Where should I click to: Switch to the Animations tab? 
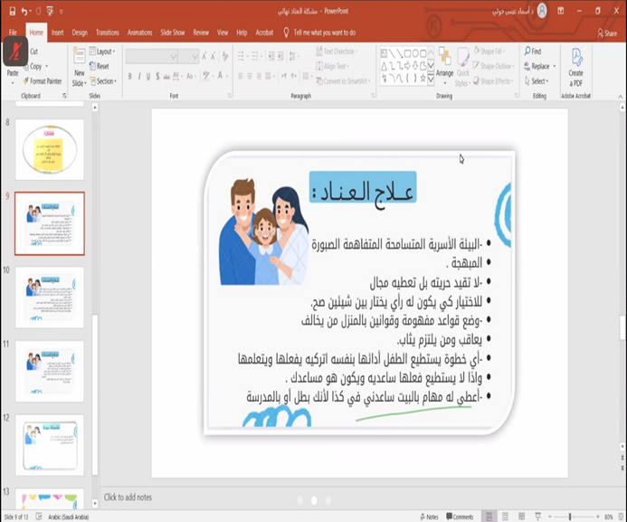139,32
